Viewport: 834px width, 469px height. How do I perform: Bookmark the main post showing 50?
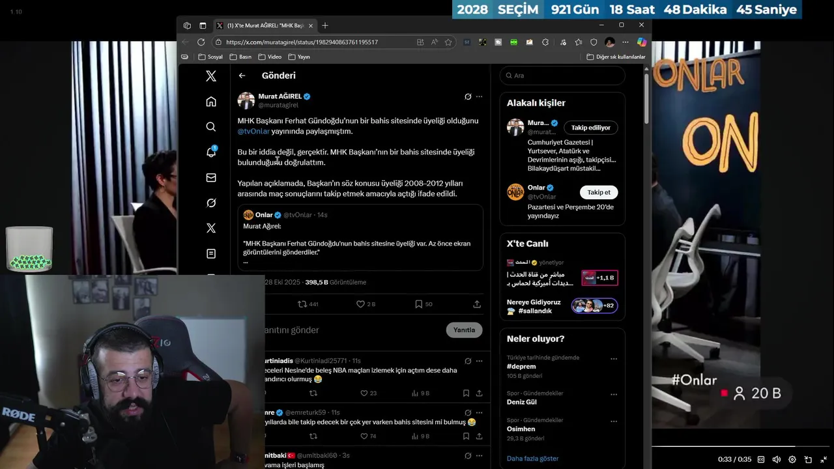[x=424, y=304]
